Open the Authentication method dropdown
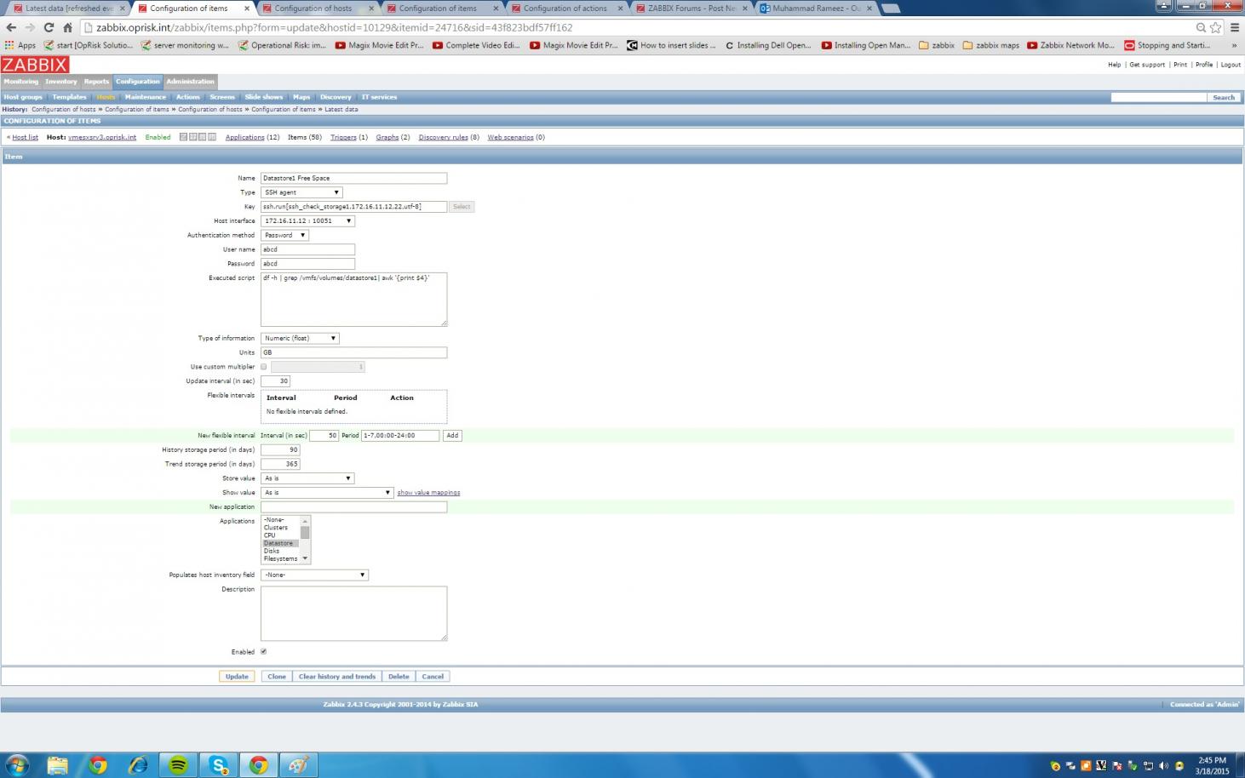The image size is (1245, 778). coord(284,235)
